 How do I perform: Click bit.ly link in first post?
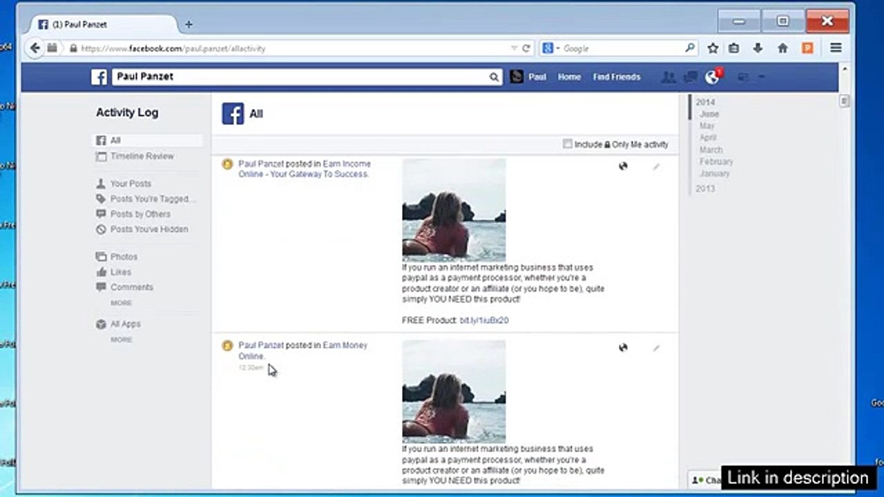(484, 320)
